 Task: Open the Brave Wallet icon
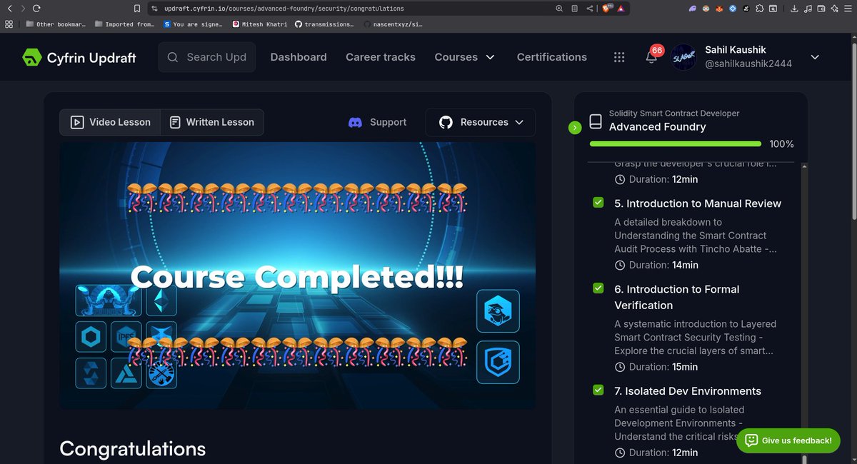pyautogui.click(x=821, y=9)
